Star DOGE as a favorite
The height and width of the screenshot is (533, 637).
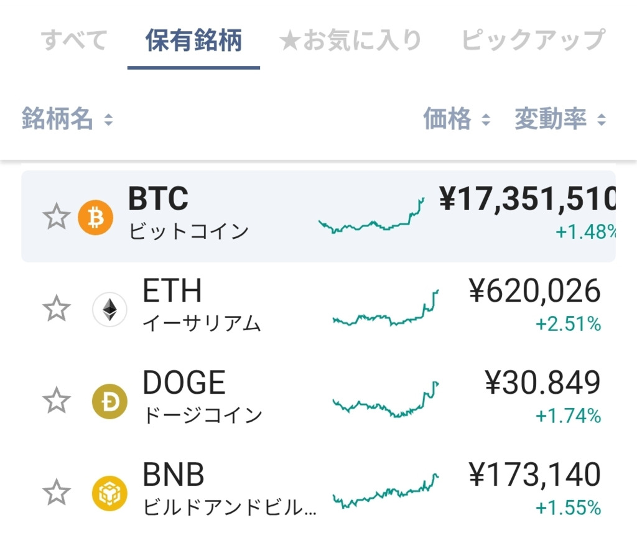pos(56,401)
